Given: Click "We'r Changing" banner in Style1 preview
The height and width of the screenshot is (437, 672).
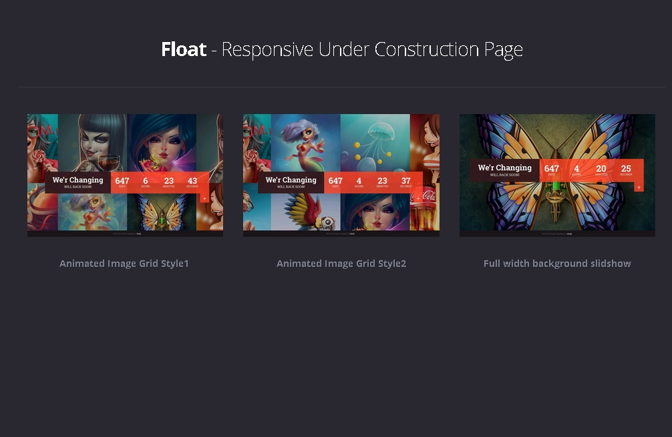Looking at the screenshot, I should point(77,182).
